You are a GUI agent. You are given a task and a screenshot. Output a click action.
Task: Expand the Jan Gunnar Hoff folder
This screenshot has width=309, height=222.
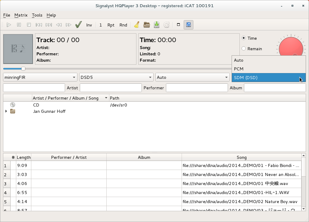(6, 111)
